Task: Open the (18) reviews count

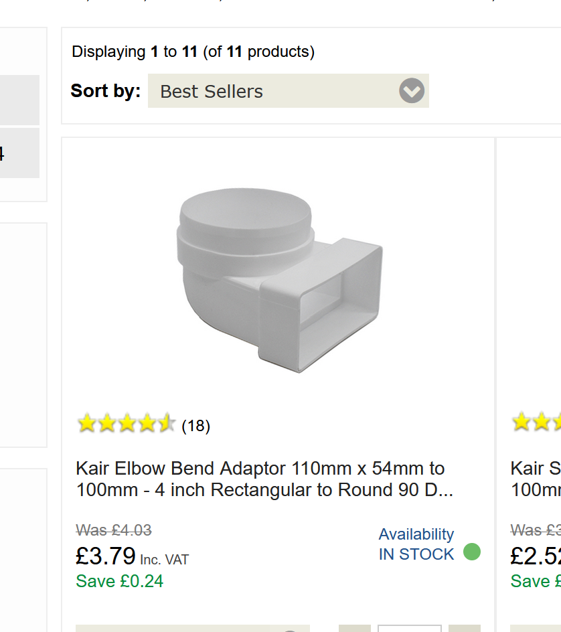Action: tap(195, 426)
